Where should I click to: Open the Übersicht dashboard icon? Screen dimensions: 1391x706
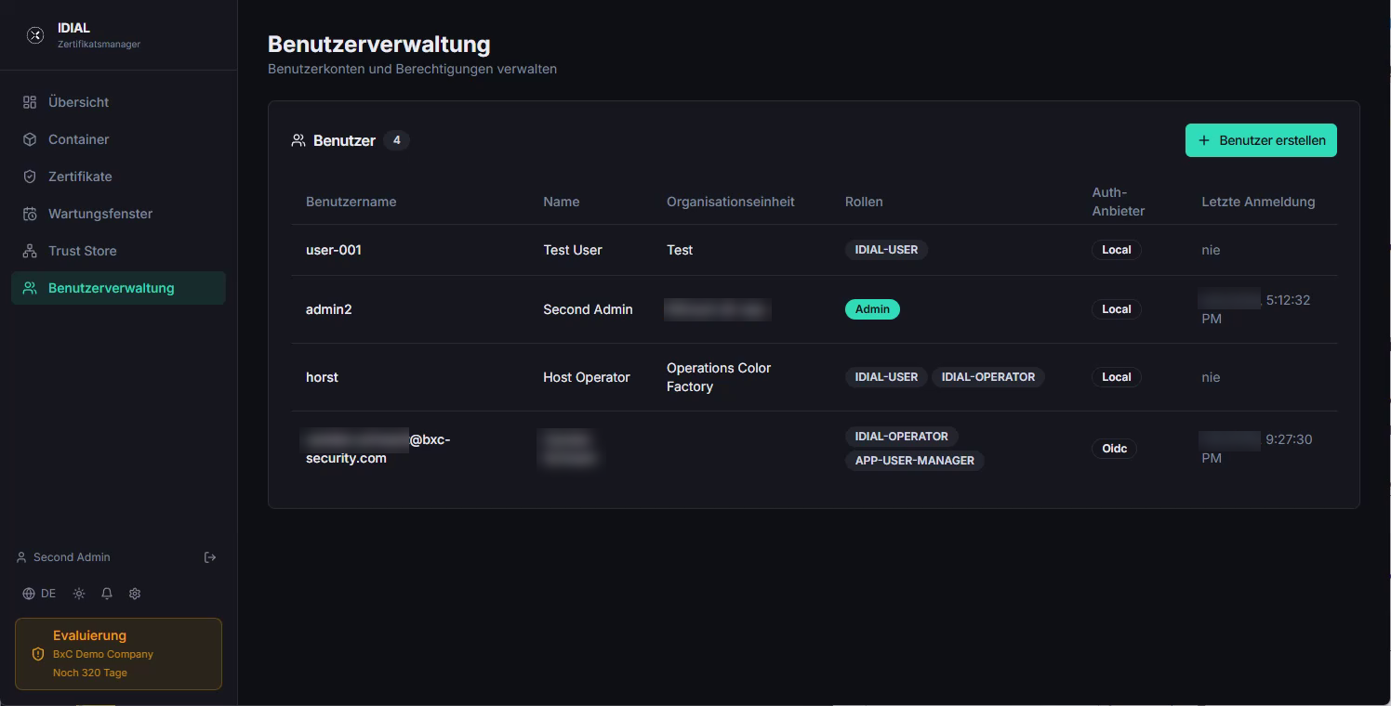coord(30,102)
